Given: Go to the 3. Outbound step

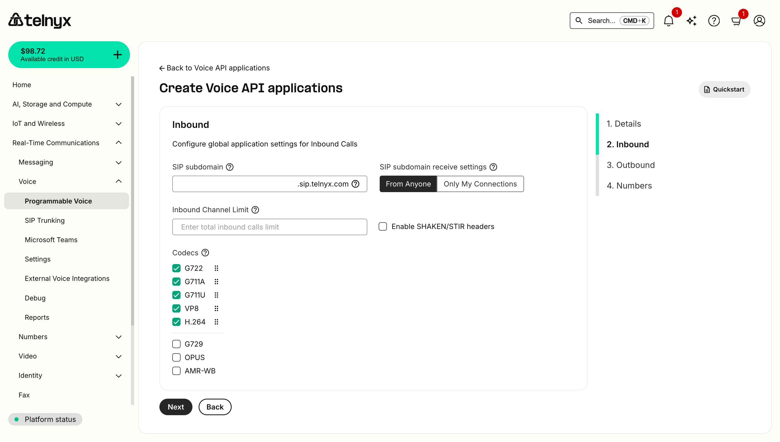Looking at the screenshot, I should tap(630, 165).
